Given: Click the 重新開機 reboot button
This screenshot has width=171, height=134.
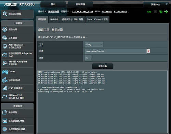Looking at the screenshot, I should [x=80, y=4].
